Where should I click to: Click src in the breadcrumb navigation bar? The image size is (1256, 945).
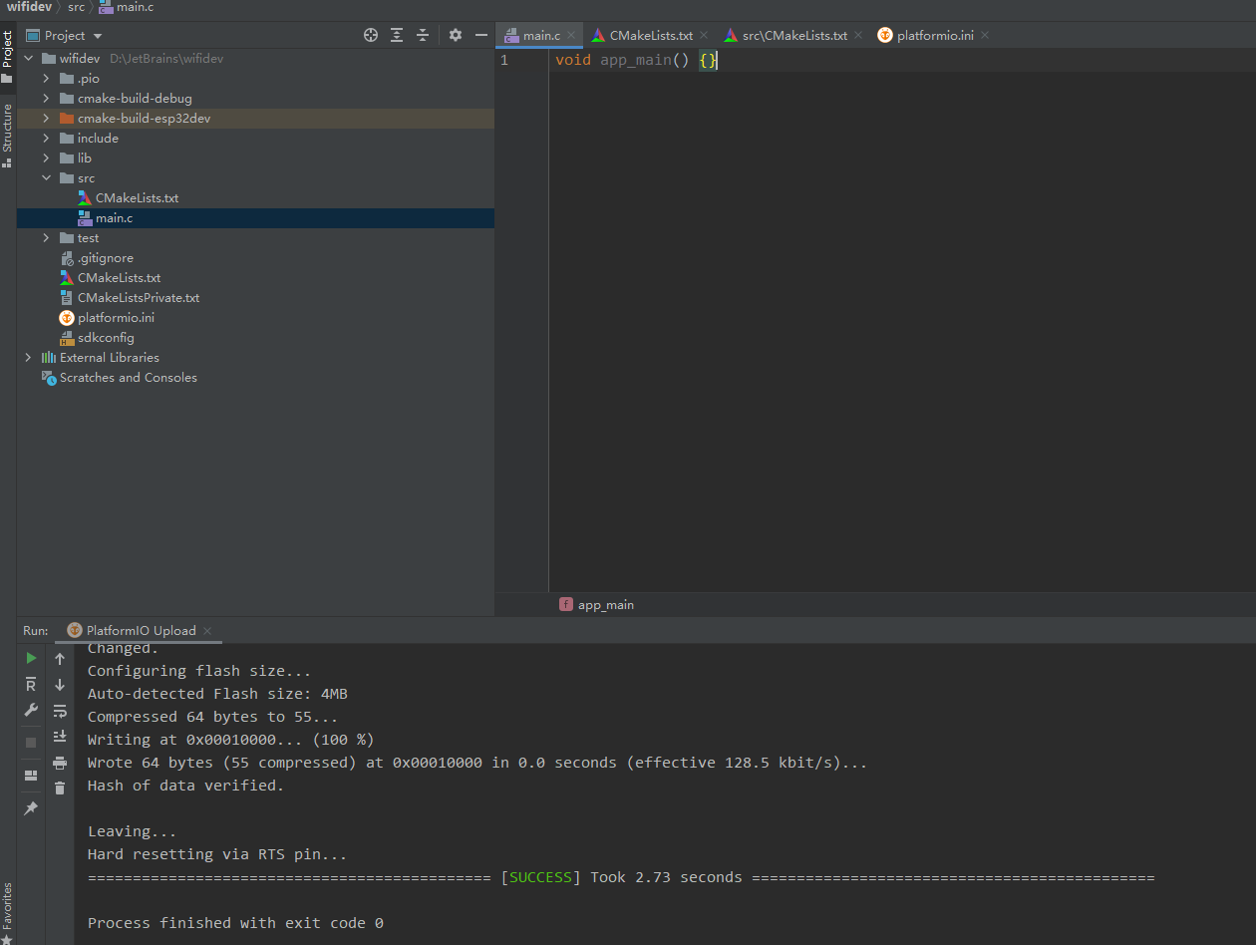coord(76,7)
